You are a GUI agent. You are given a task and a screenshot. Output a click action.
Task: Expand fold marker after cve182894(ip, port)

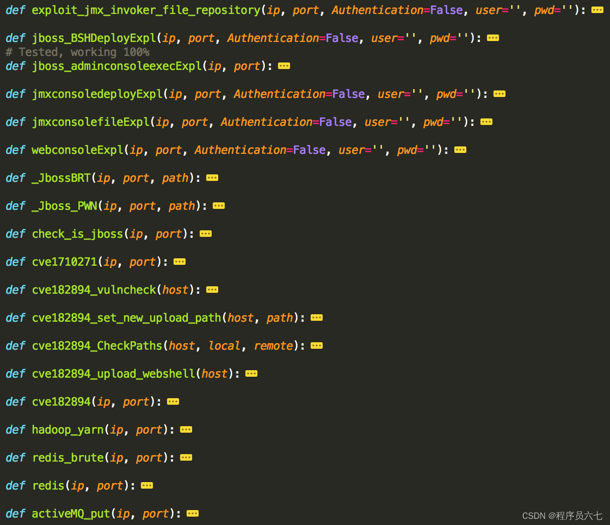(x=173, y=401)
